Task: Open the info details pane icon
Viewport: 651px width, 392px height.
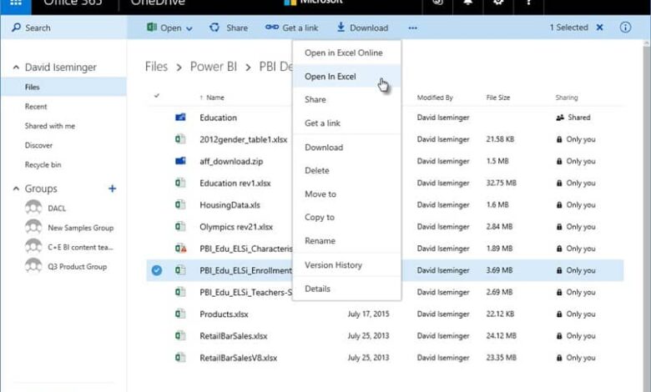Action: point(625,28)
